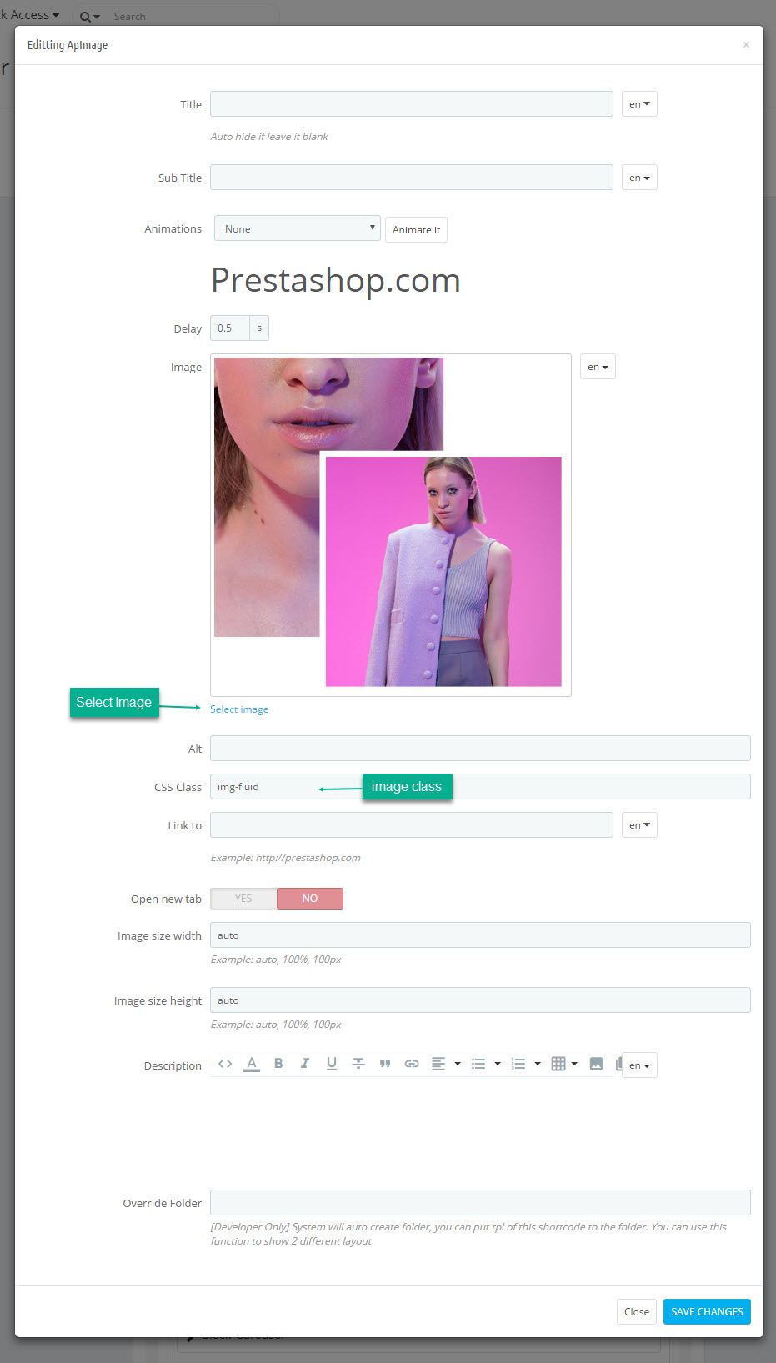Open the Animations dropdown set to None
Image resolution: width=776 pixels, height=1363 pixels.
point(298,228)
